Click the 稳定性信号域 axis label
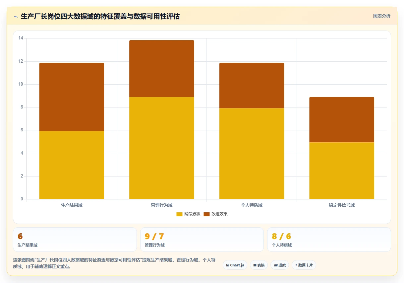404x283 pixels. point(342,205)
